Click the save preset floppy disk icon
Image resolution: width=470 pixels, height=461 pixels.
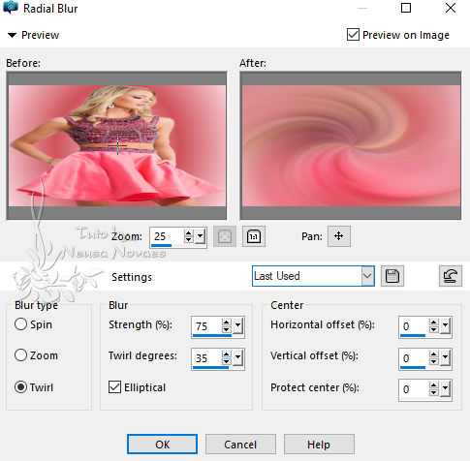[x=392, y=276]
